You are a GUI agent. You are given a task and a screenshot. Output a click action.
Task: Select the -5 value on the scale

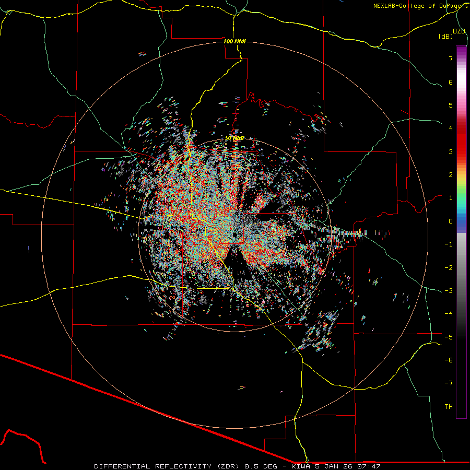tap(449, 337)
